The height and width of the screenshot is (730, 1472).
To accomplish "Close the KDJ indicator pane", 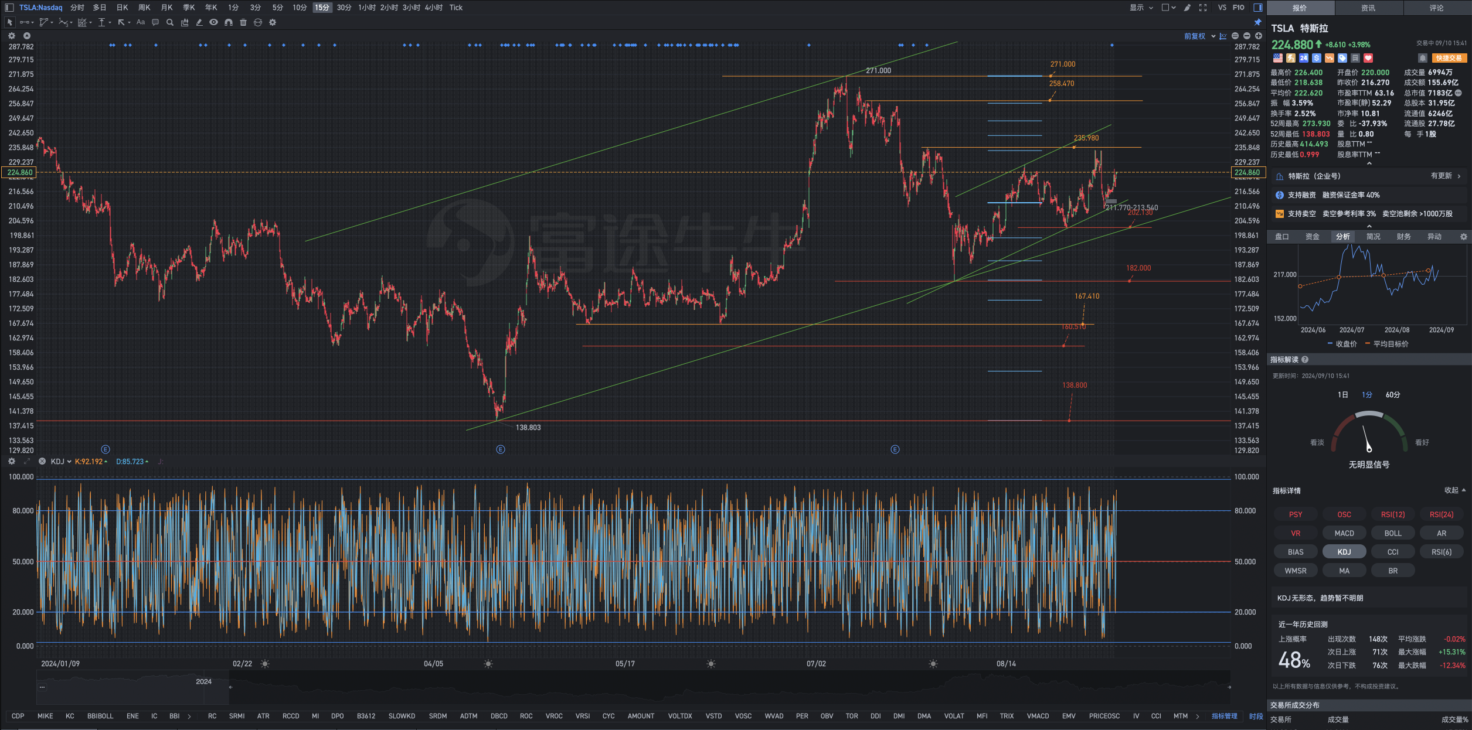I will [x=42, y=461].
